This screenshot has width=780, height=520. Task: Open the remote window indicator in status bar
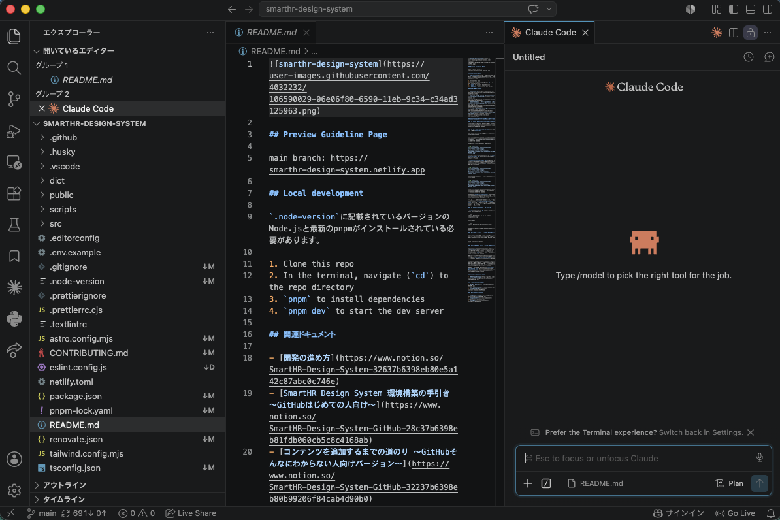10,513
